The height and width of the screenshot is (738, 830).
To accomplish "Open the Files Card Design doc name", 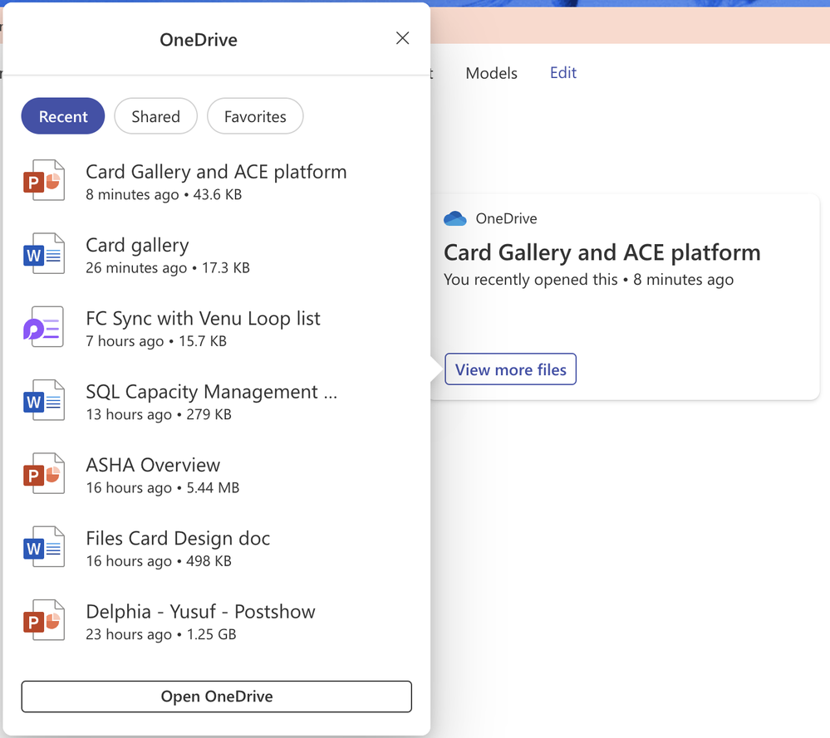I will tap(178, 539).
